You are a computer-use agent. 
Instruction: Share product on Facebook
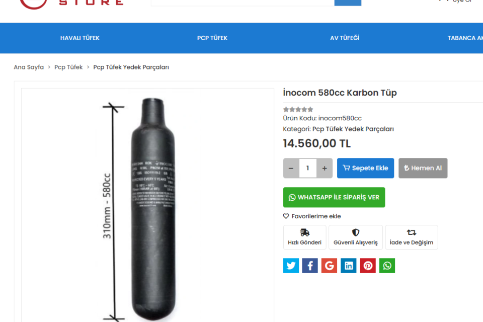coord(310,266)
